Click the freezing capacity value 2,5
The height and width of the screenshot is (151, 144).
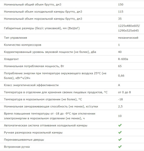pos(120,106)
